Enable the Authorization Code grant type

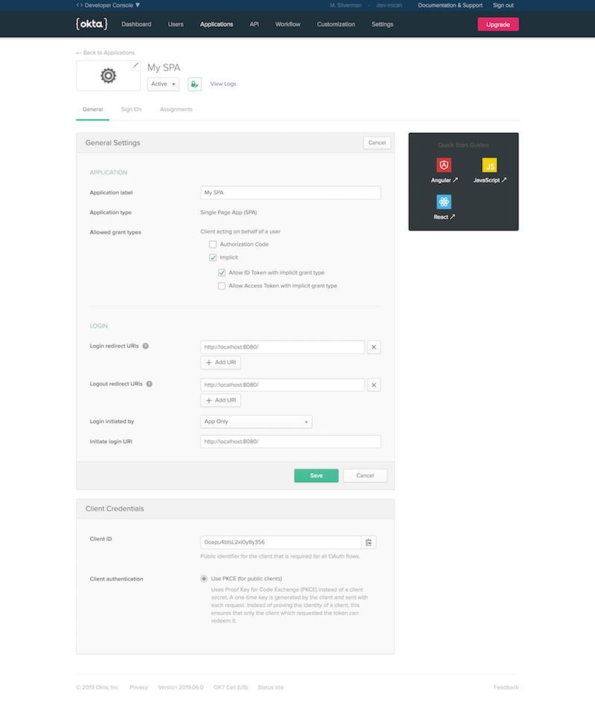coord(213,245)
